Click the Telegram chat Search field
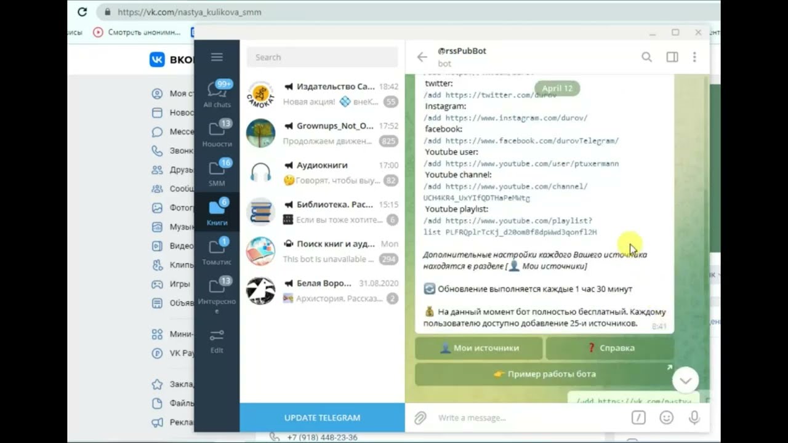The height and width of the screenshot is (443, 788). tap(322, 57)
